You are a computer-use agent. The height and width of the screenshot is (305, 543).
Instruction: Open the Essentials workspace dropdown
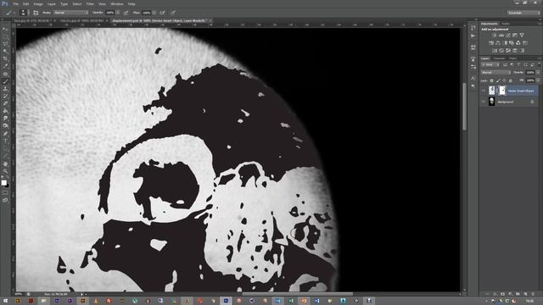click(524, 13)
